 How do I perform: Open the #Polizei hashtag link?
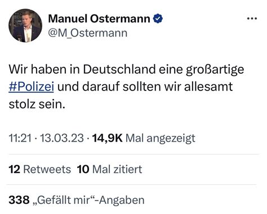coord(31,87)
